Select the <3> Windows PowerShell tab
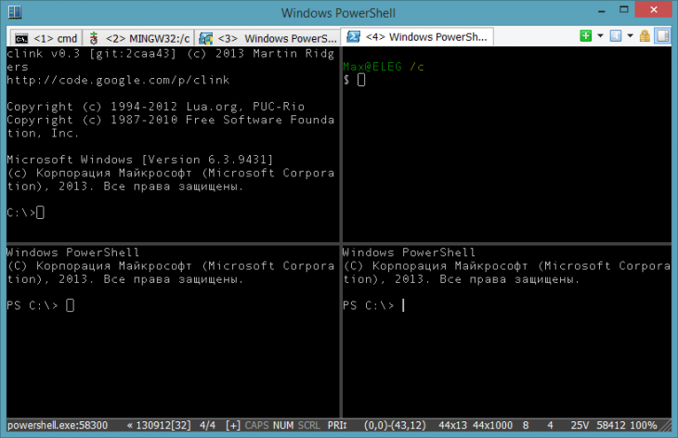Screen dimensions: 678x438 pyautogui.click(x=268, y=38)
